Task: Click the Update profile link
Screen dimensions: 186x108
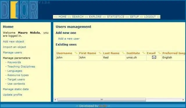Action: 12,95
